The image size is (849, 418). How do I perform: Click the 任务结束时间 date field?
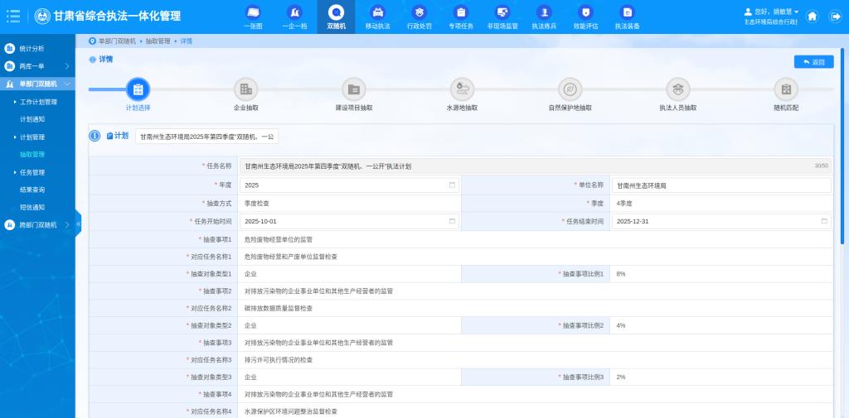coord(720,221)
